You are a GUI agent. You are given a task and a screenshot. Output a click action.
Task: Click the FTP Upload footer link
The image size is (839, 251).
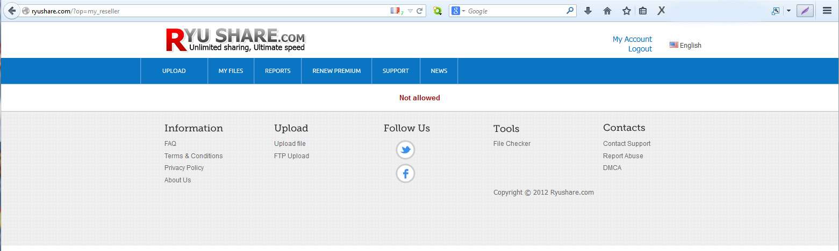point(292,156)
